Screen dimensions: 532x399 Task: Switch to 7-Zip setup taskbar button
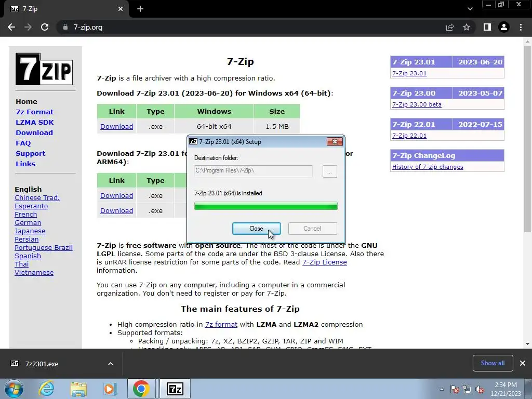(175, 389)
